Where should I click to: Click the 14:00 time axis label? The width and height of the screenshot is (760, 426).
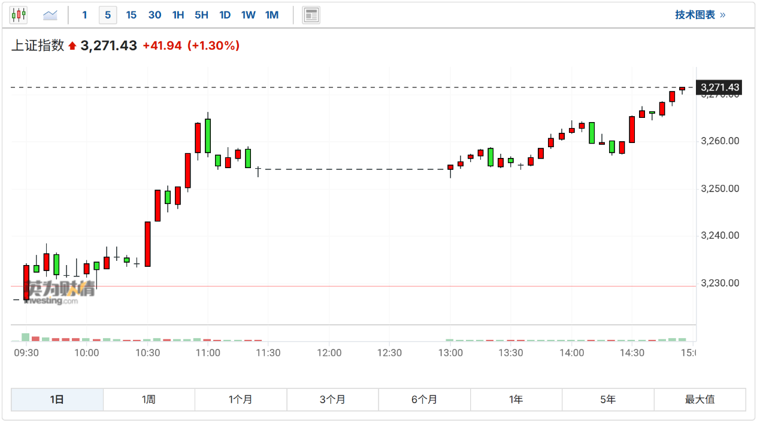572,353
